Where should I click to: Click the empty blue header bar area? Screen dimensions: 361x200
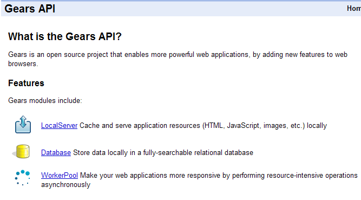pyautogui.click(x=200, y=9)
